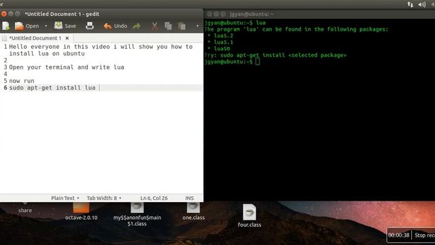The height and width of the screenshot is (245, 435).
Task: Expand the Open recent files dropdown arrow
Action: tap(46, 26)
